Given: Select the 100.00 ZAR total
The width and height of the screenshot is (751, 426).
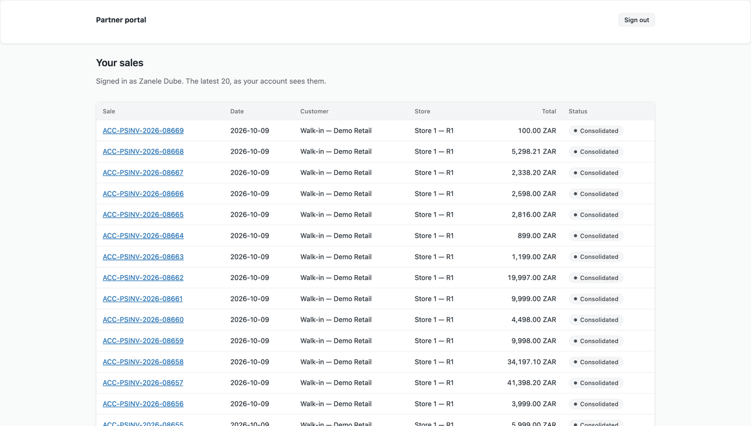Looking at the screenshot, I should 537,131.
